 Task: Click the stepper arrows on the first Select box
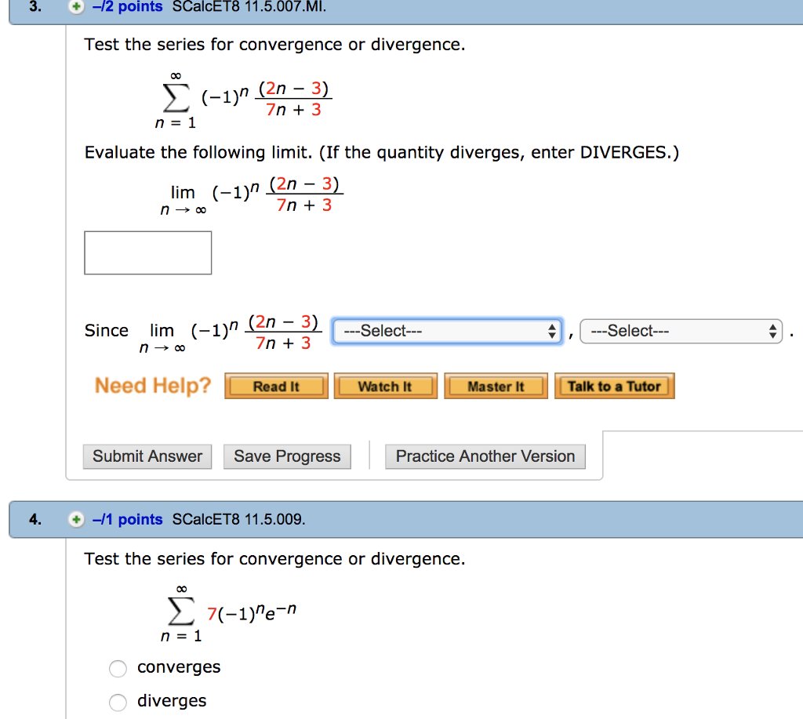coord(551,330)
